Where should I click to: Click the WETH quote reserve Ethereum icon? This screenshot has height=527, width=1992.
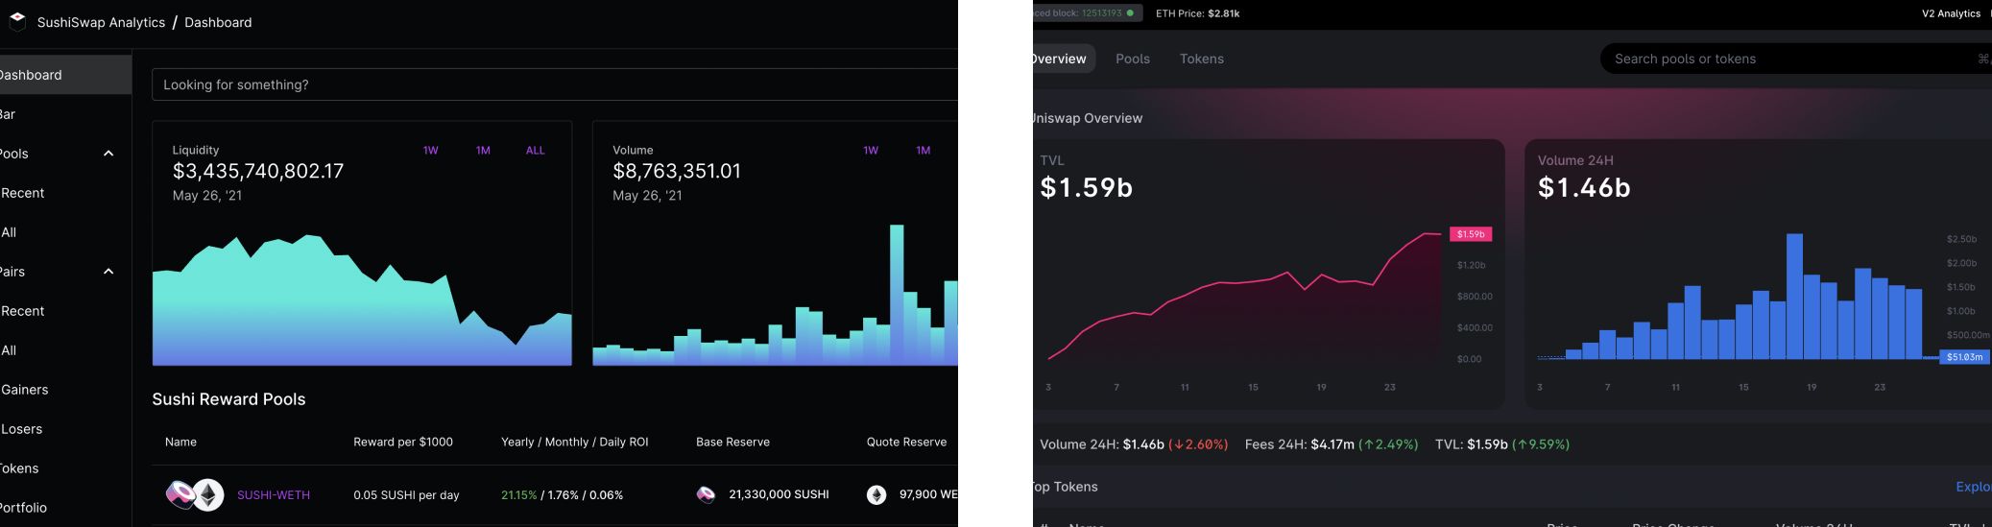point(876,495)
